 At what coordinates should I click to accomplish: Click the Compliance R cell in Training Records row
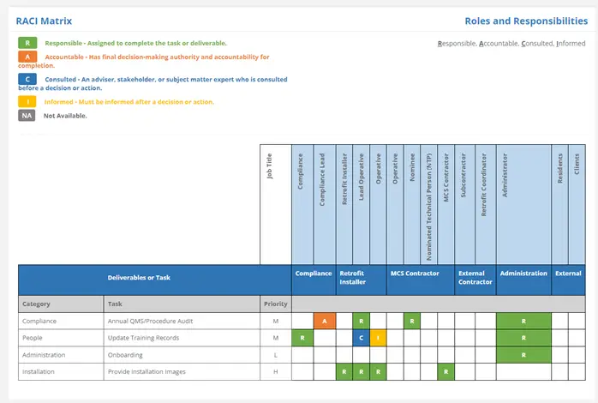tap(302, 338)
